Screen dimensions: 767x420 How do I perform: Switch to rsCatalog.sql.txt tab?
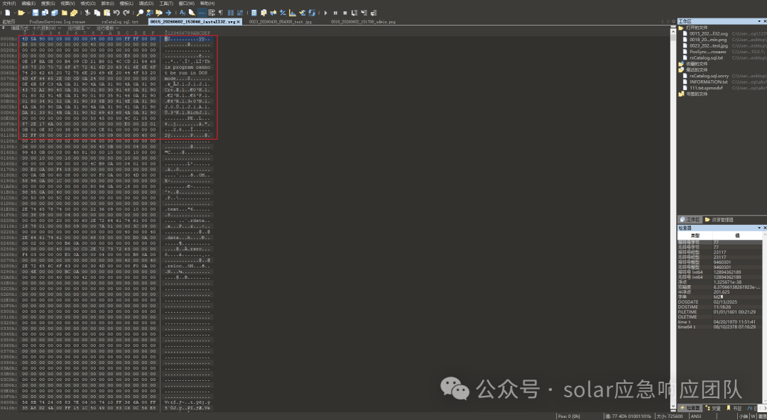[x=120, y=21]
